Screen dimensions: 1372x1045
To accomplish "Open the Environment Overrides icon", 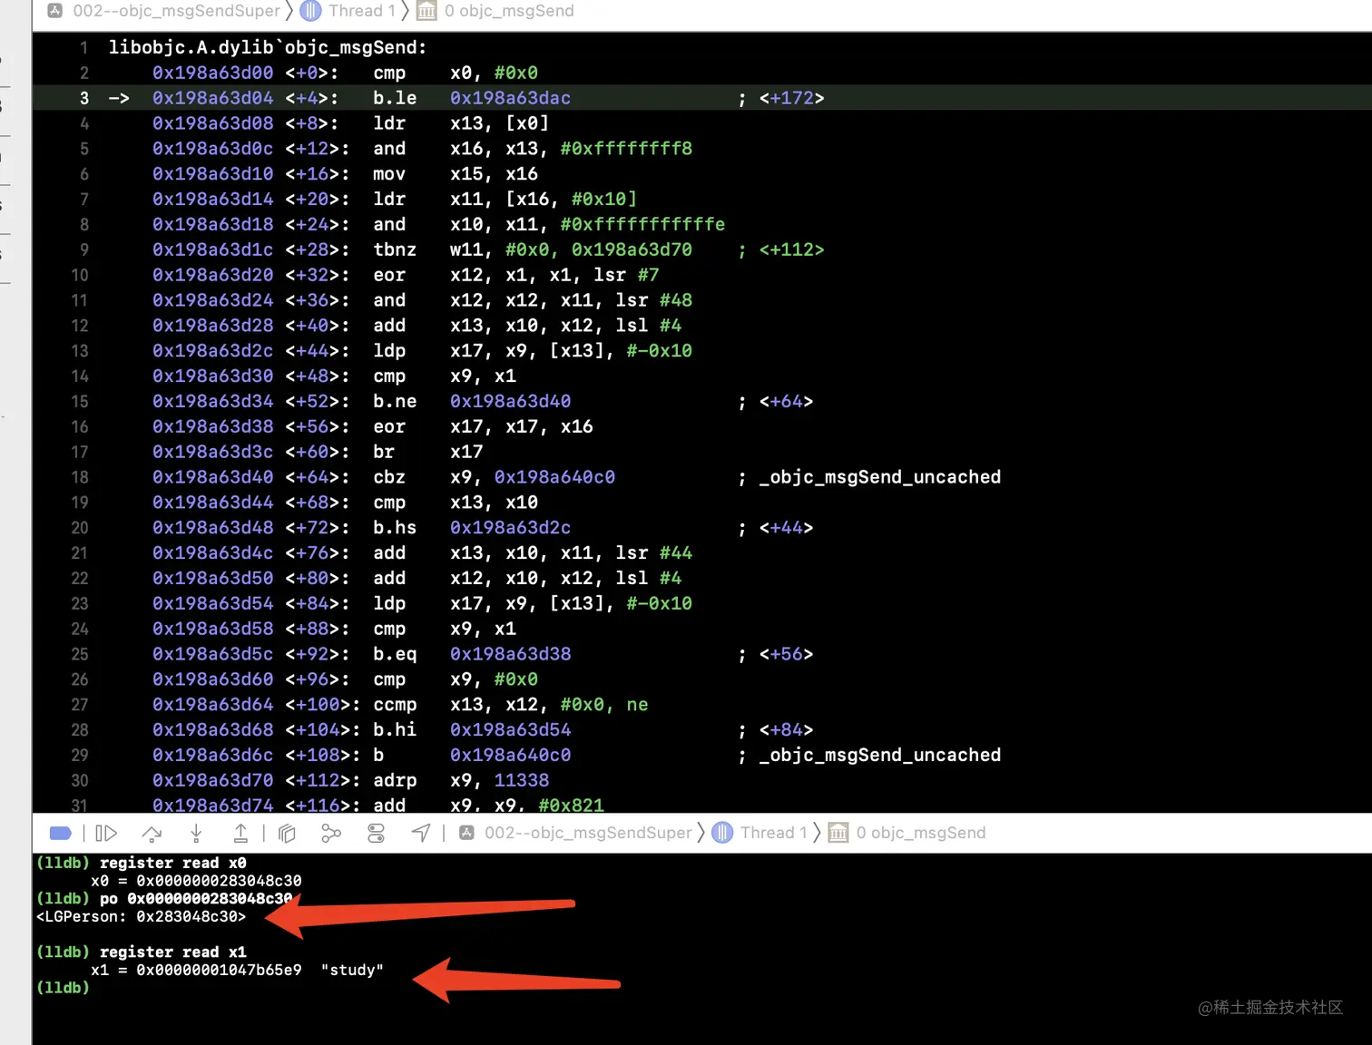I will pyautogui.click(x=376, y=833).
